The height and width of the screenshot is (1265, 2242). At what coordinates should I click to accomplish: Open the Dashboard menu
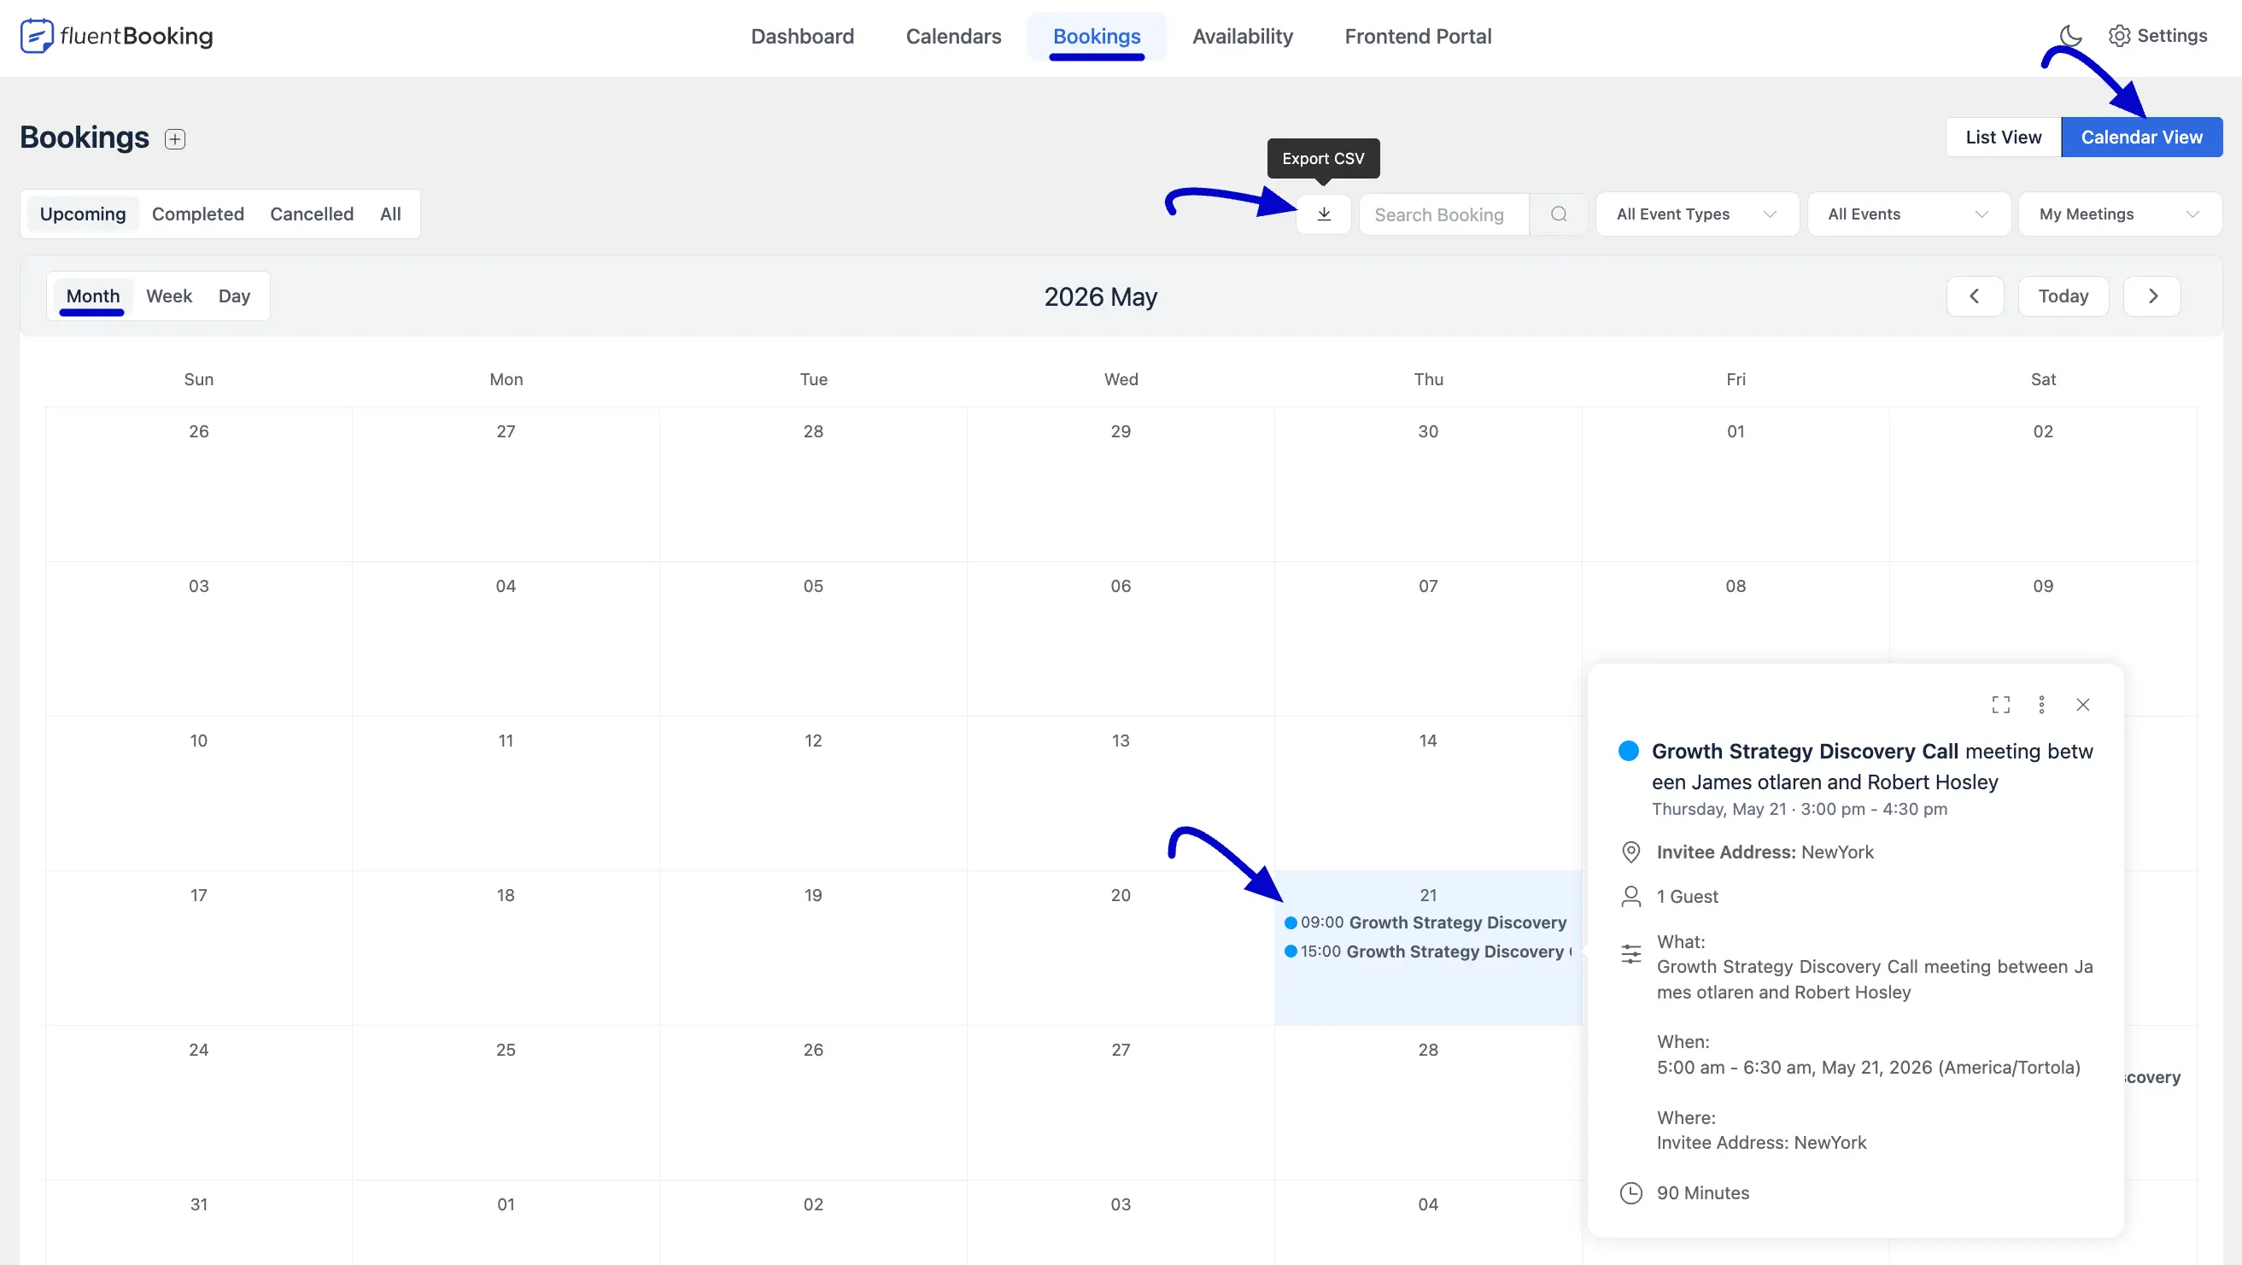[803, 36]
